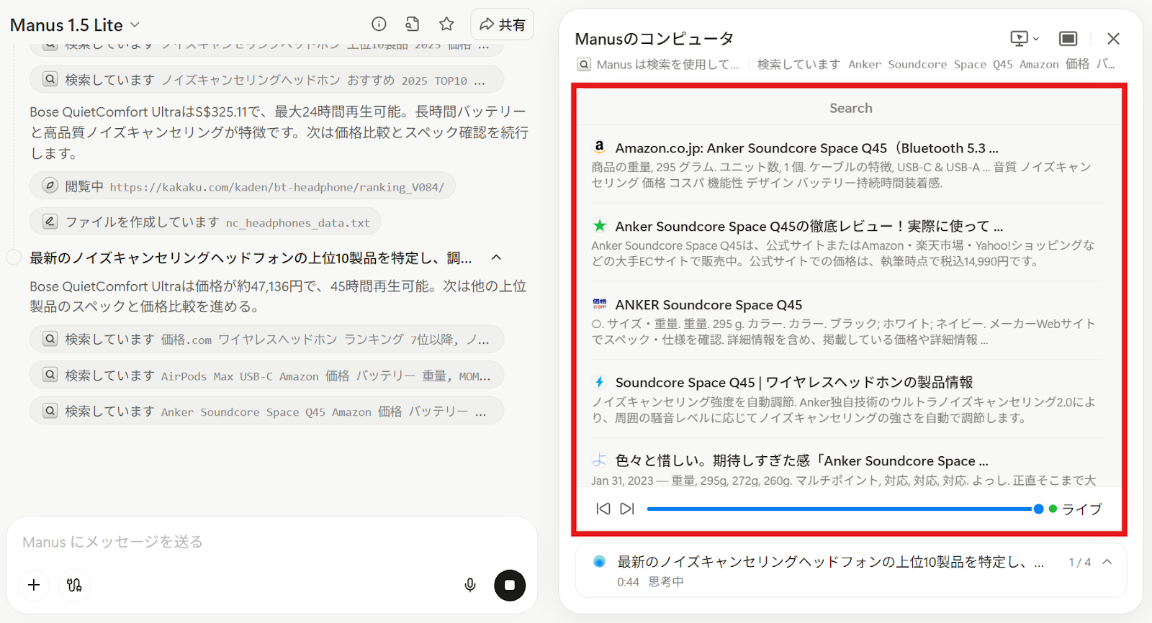The image size is (1152, 623).
Task: Jump to the next step in playback
Action: coord(628,509)
